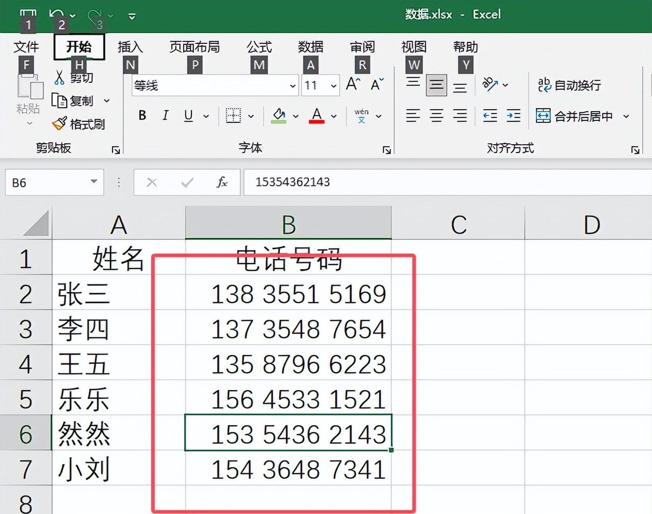The image size is (652, 514).
Task: Open the font size 11 dropdown
Action: pos(334,86)
